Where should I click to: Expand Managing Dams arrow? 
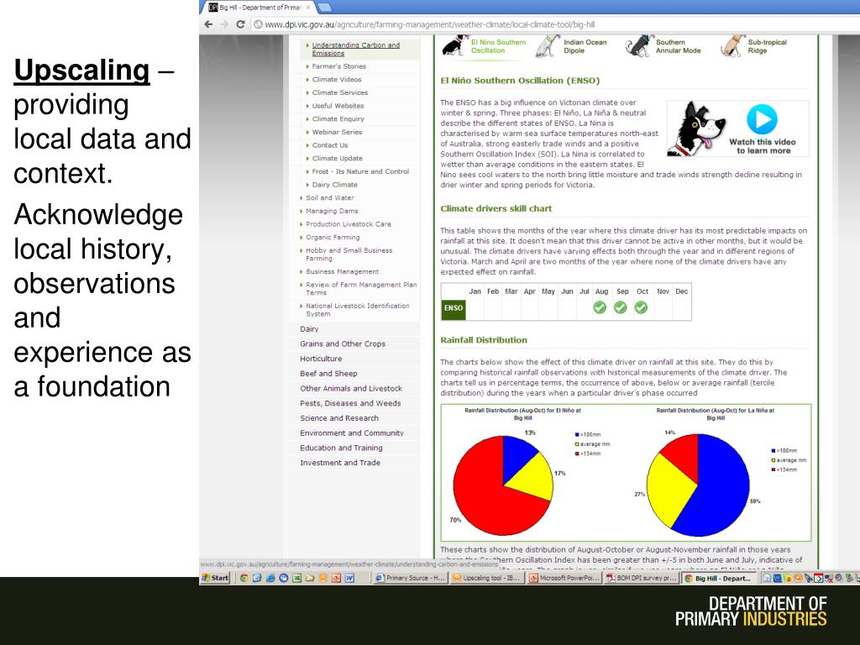pyautogui.click(x=302, y=211)
